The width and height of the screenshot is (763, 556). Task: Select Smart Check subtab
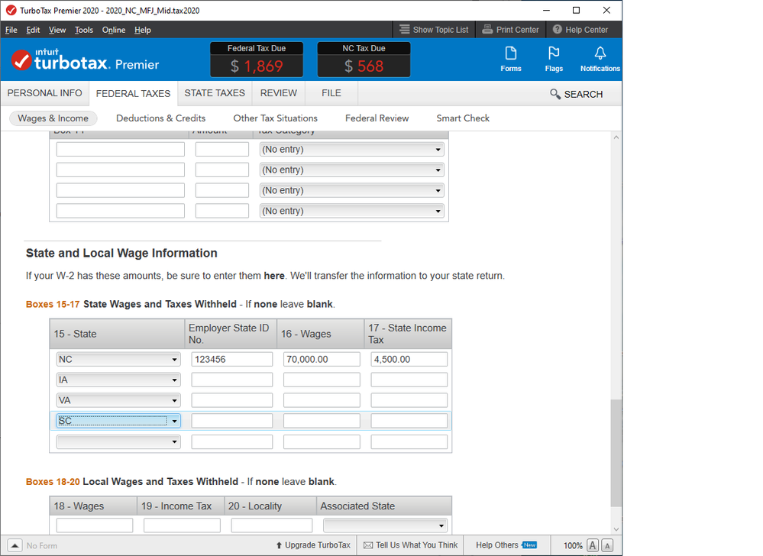pyautogui.click(x=463, y=118)
